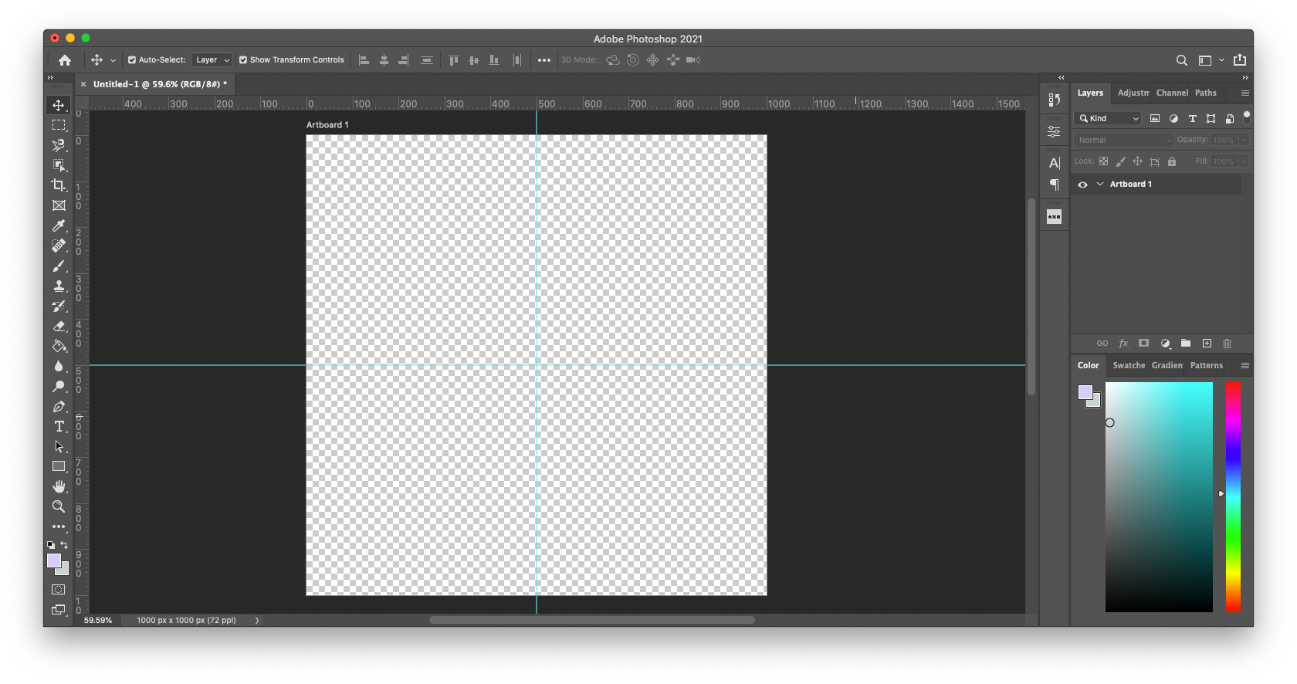Toggle the type layer filter icon

tap(1192, 118)
